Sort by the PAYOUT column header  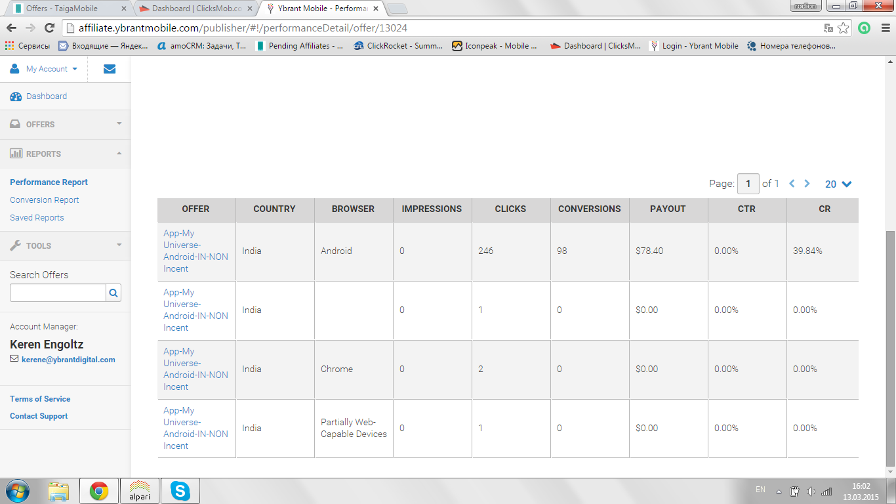[x=668, y=209]
